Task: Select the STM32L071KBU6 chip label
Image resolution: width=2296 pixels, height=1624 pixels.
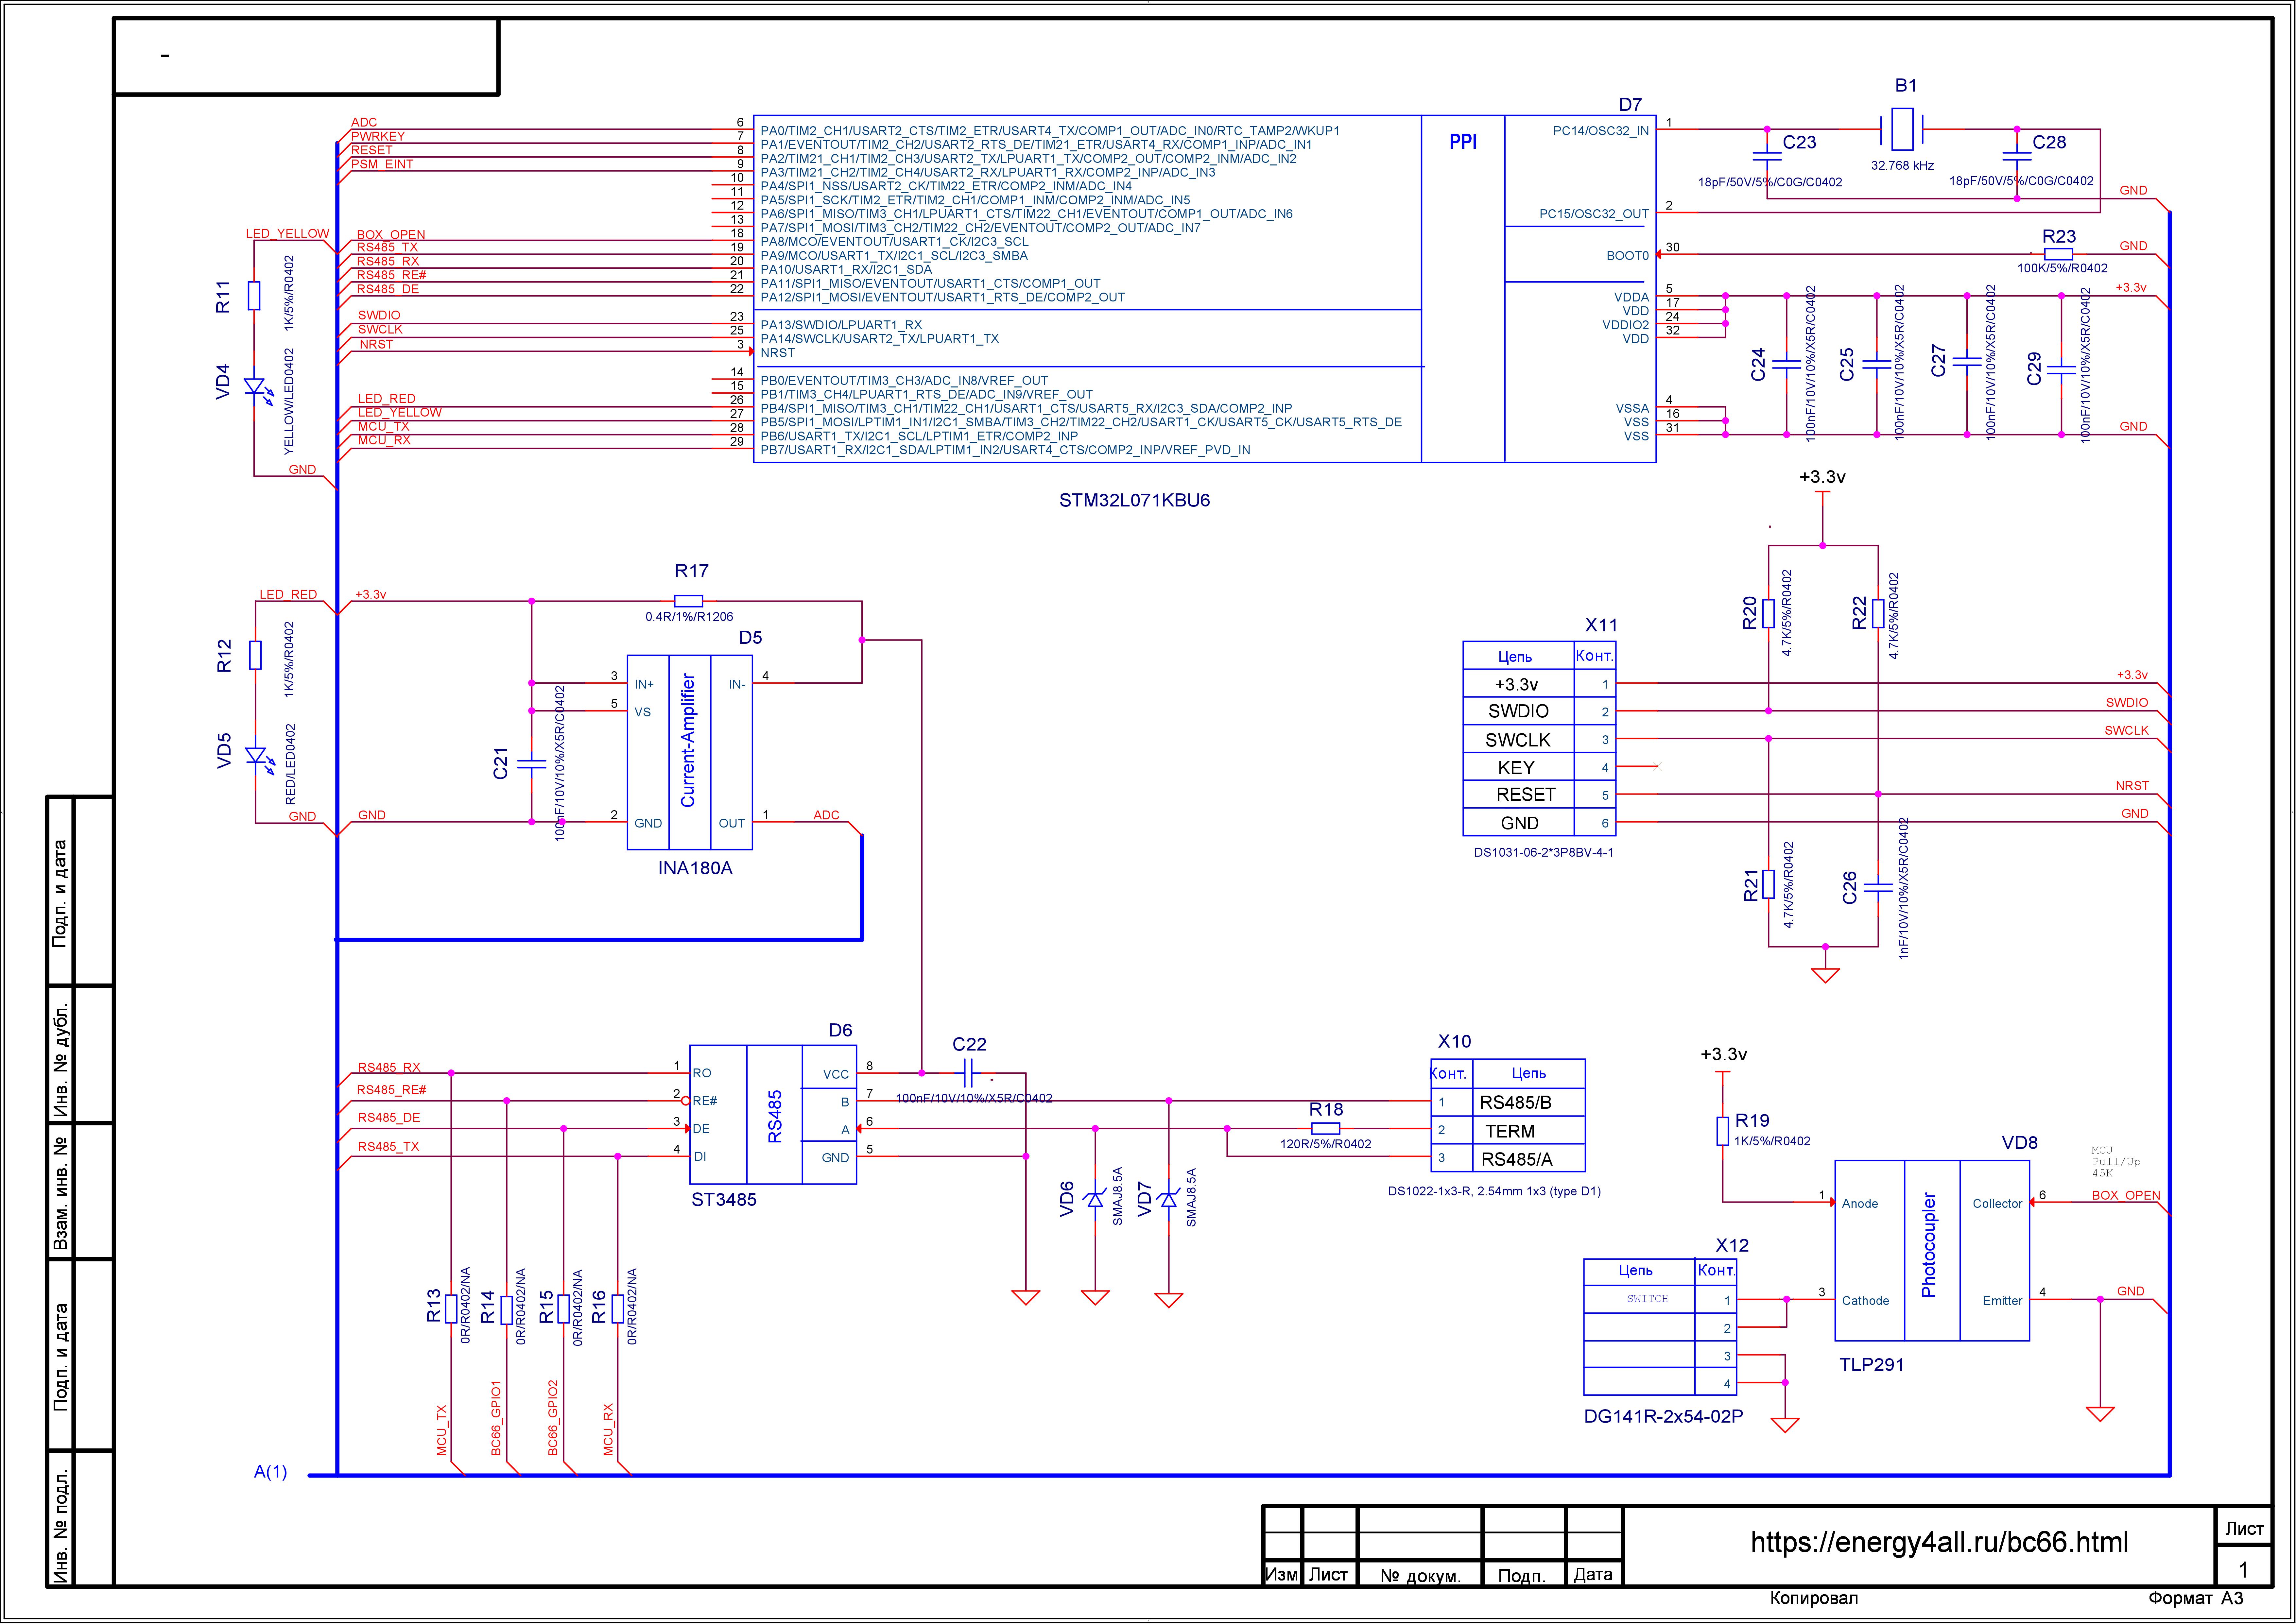Action: (1134, 500)
